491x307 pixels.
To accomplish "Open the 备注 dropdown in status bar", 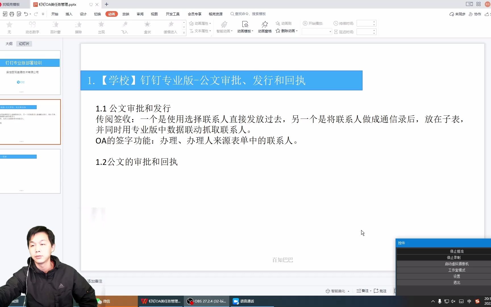I will [364, 291].
